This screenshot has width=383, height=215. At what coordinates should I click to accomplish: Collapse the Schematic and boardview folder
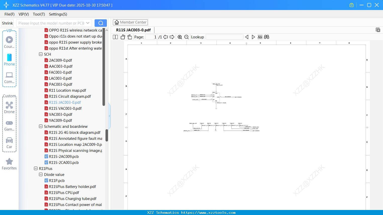(x=41, y=127)
